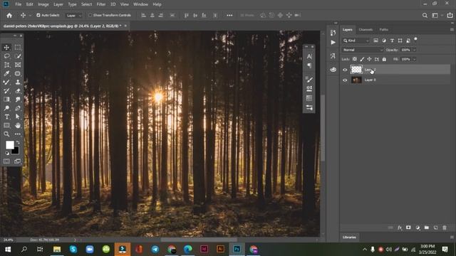Select the Lasso tool
Viewport: 456px width, 256px height.
click(x=6, y=56)
